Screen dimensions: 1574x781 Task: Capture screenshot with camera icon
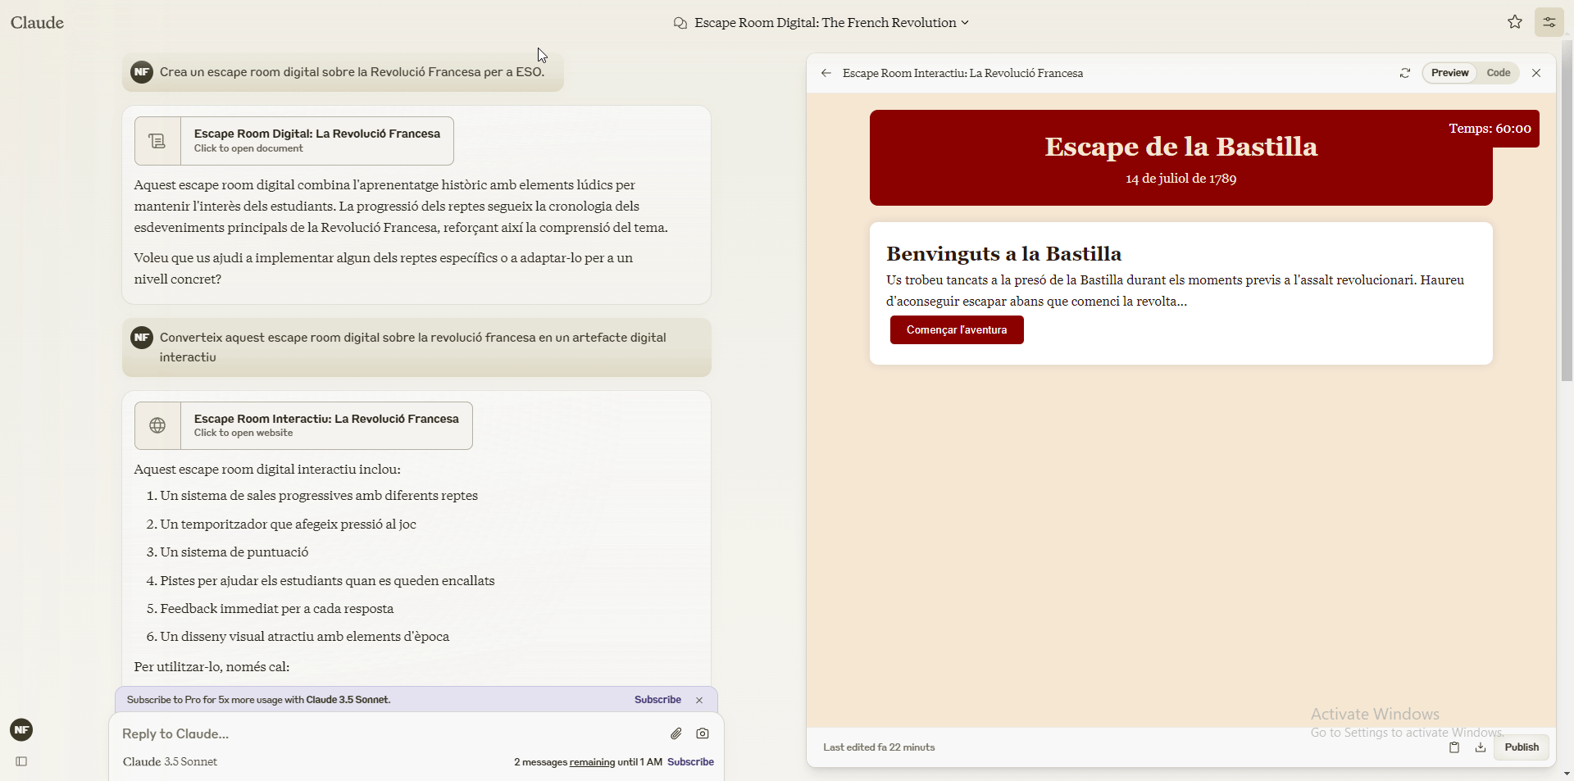[703, 733]
